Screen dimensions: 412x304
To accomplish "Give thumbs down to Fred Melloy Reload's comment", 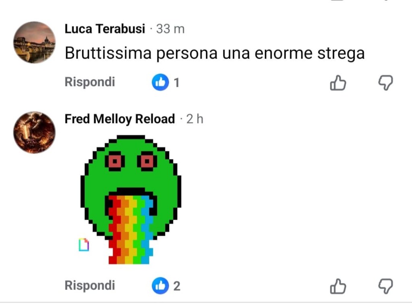I will 385,286.
